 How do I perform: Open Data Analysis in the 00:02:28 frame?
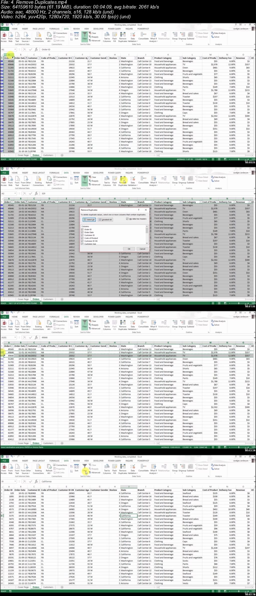click(218, 321)
